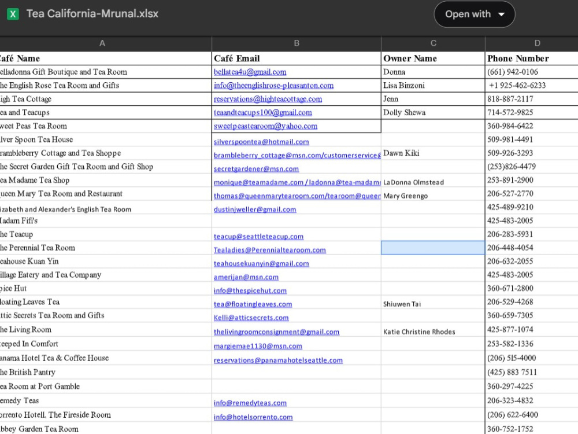Open secretgardener@msn.com link
This screenshot has height=434, width=578.
tap(256, 169)
